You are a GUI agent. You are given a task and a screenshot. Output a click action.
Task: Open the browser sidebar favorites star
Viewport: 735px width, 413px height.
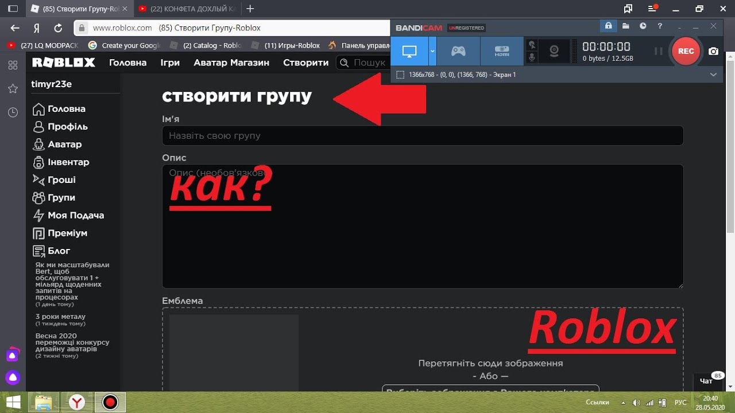(13, 88)
